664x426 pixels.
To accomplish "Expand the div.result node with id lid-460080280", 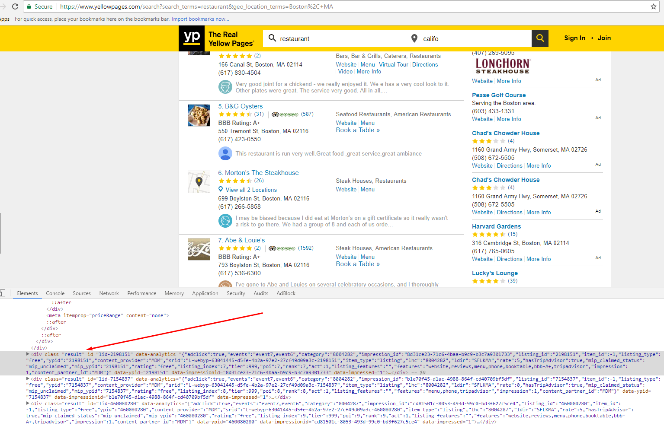I will (28, 403).
